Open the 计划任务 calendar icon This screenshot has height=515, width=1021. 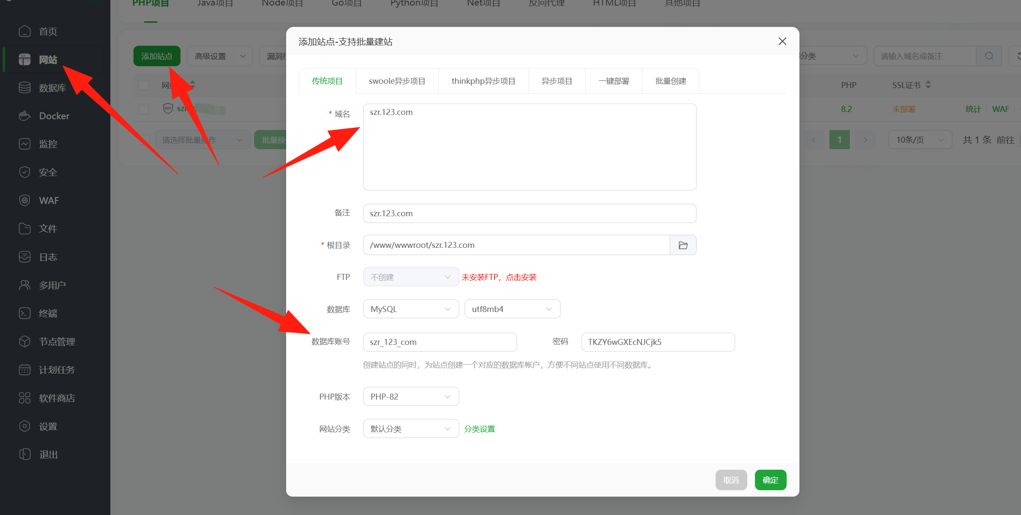pos(25,370)
